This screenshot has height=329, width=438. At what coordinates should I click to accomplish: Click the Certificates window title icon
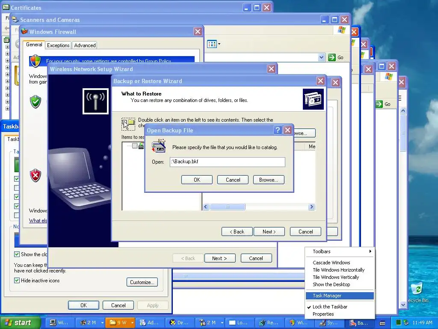6,7
